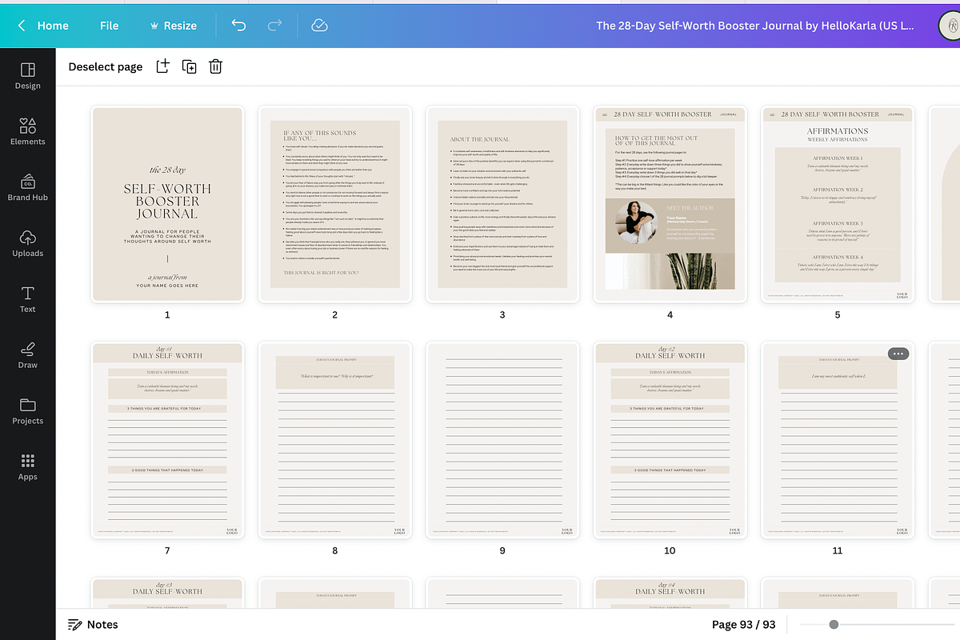Open the Projects panel
Viewport: 960px width, 640px height.
pos(27,412)
